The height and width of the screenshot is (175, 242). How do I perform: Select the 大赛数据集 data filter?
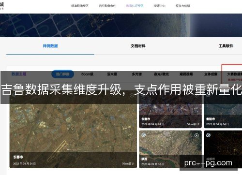pos(234,74)
